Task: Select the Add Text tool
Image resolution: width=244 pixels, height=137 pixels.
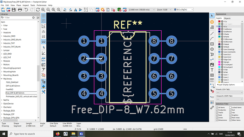Action: (212, 70)
